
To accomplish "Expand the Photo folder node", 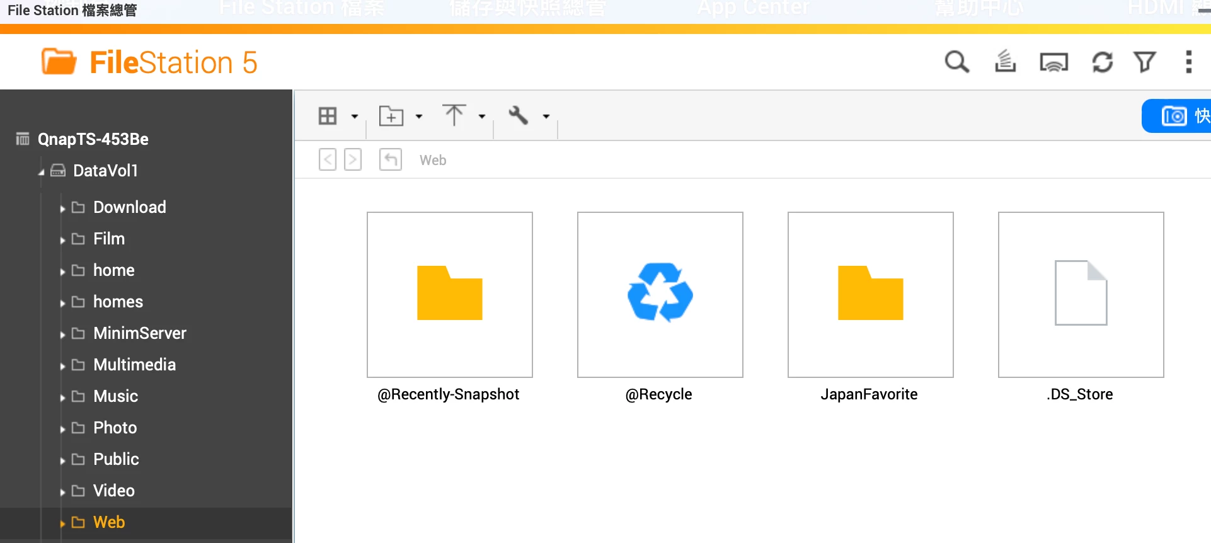I will pos(62,429).
